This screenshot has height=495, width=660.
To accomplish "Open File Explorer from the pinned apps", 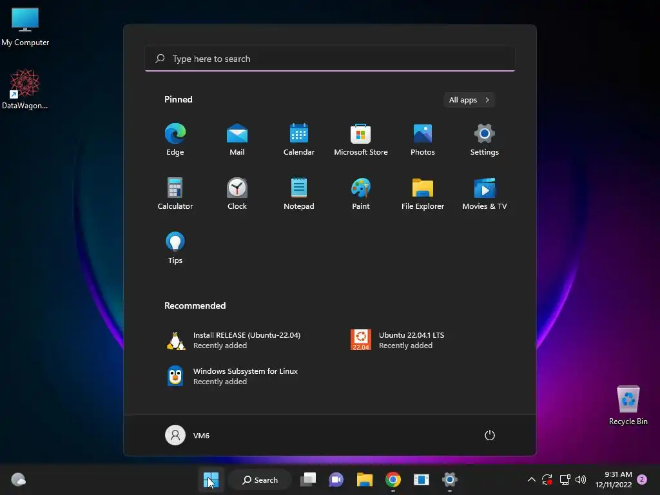I will (x=423, y=193).
